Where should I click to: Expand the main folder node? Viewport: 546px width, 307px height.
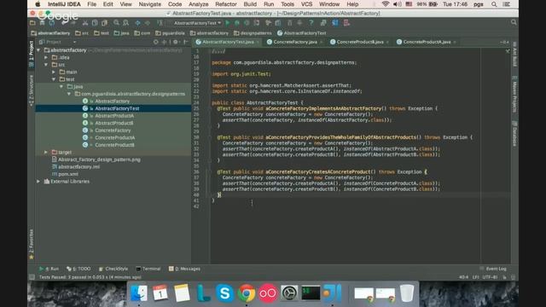(54, 72)
